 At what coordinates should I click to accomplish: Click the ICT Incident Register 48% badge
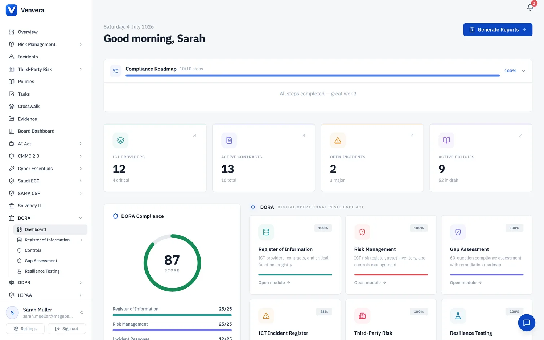(324, 312)
